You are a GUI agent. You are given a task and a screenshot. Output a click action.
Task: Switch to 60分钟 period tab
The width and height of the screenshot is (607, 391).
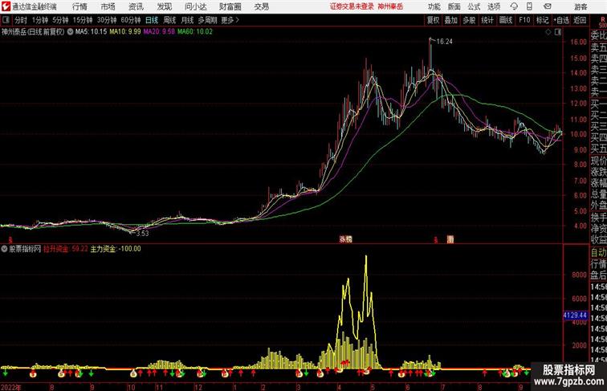(131, 20)
